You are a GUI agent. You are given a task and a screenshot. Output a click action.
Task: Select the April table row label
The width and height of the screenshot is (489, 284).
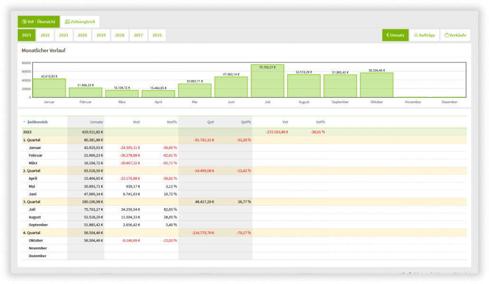(33, 178)
